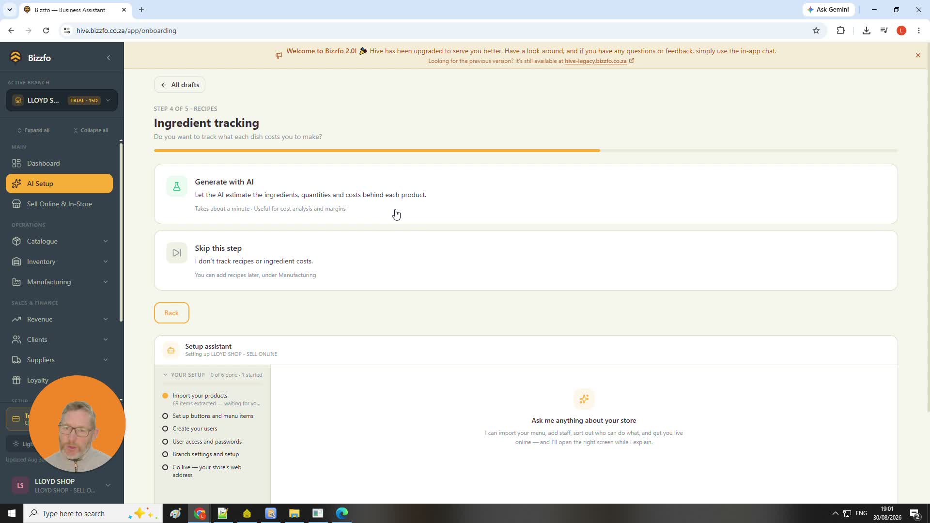Open AI Setup in sidebar

(x=59, y=184)
